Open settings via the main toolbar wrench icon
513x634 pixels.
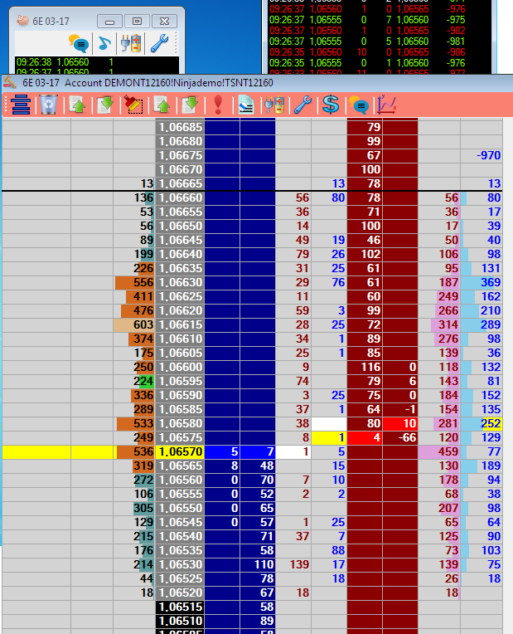click(302, 105)
